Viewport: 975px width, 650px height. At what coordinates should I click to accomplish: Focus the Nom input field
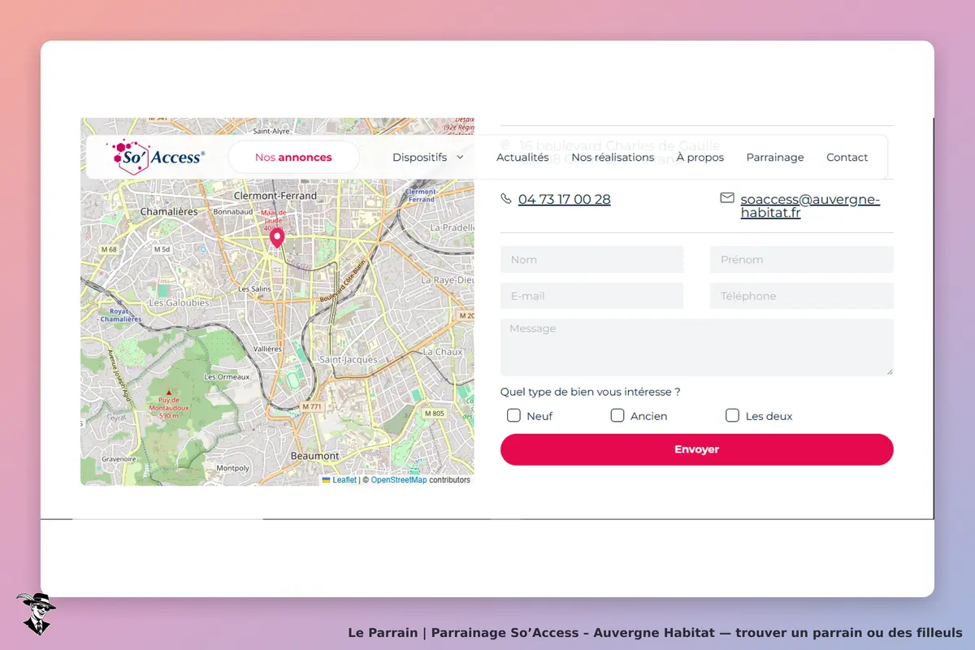click(x=592, y=260)
